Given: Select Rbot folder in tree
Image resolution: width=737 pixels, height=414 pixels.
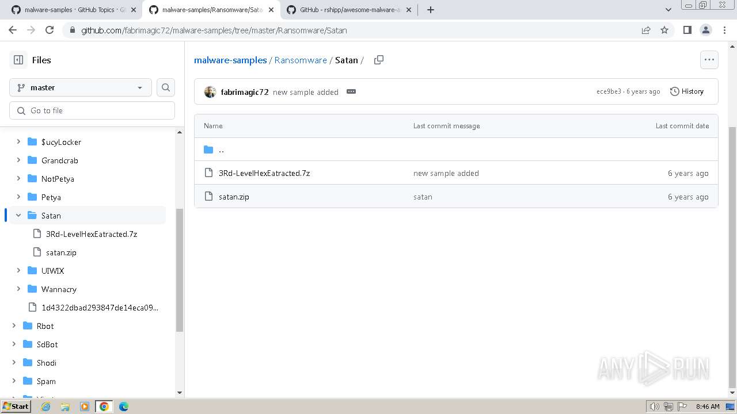Looking at the screenshot, I should coord(45,326).
